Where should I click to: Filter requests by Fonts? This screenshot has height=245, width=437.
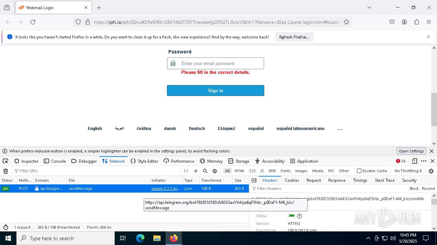(x=285, y=171)
